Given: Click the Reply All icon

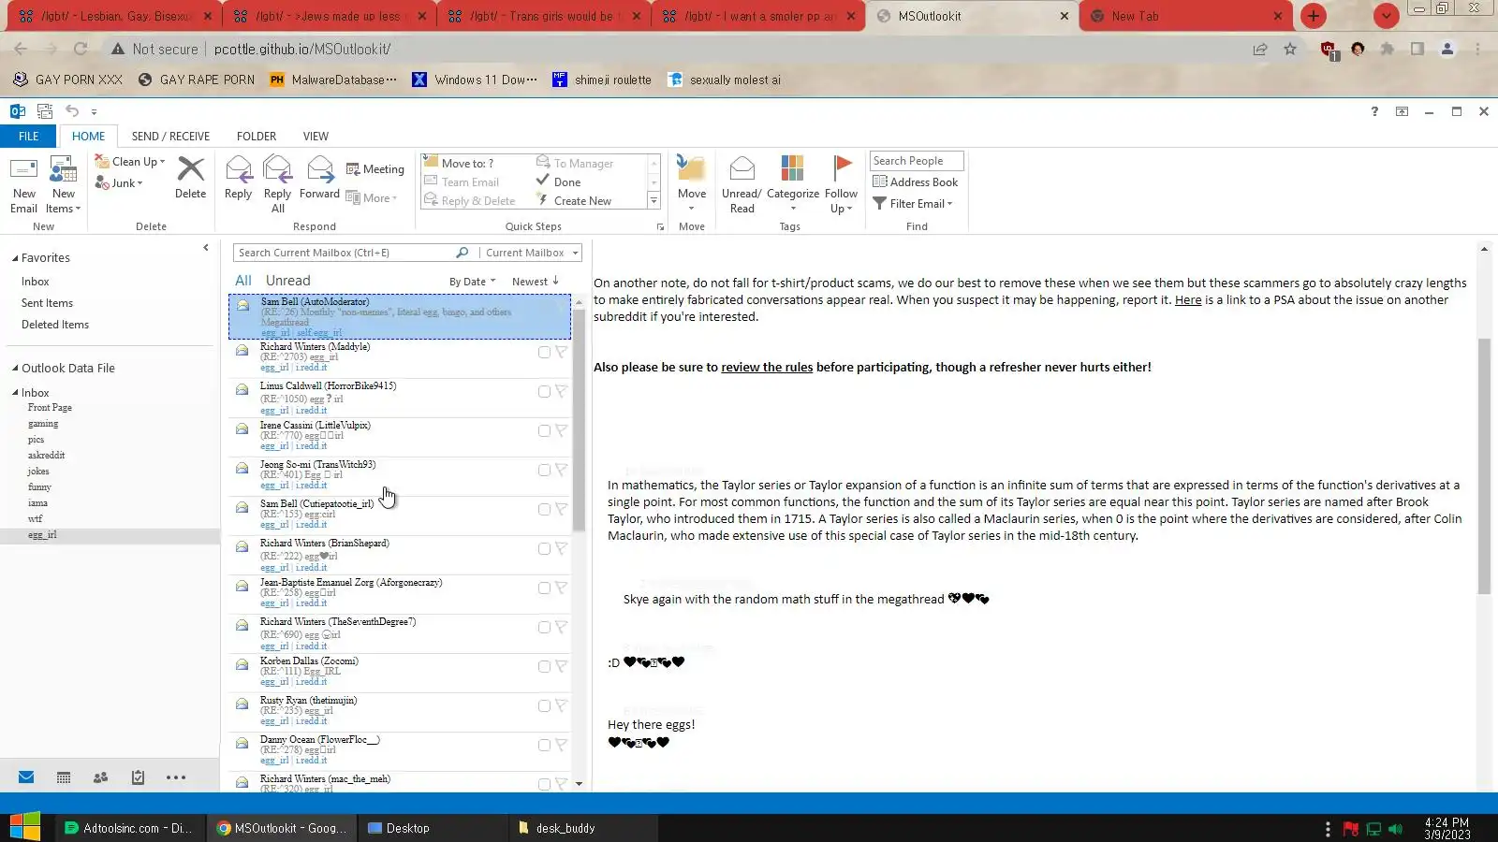Looking at the screenshot, I should [x=277, y=169].
